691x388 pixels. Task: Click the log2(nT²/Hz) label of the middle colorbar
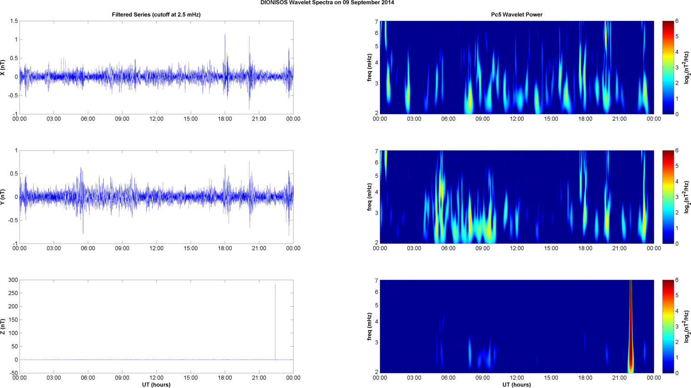tap(687, 197)
